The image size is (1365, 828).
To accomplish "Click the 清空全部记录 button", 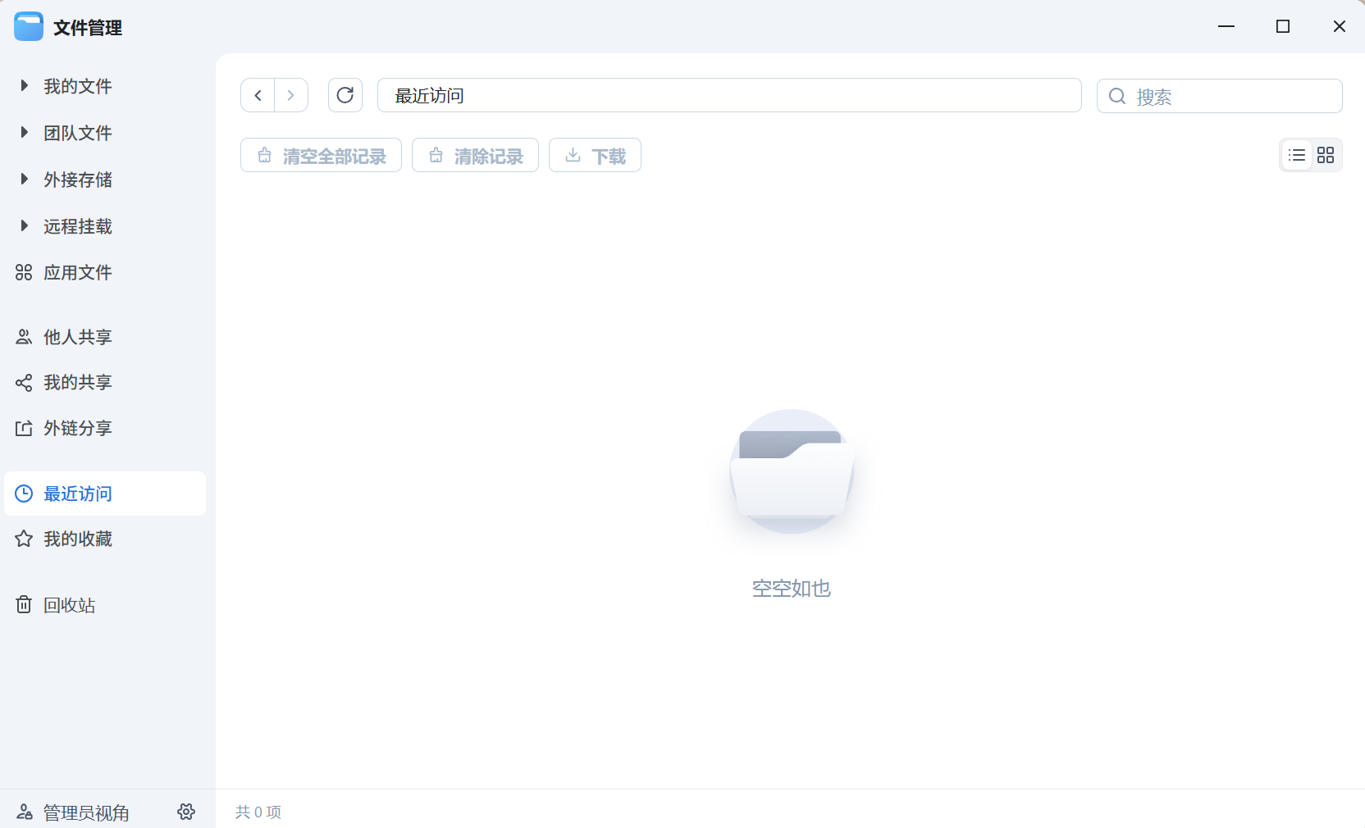I will coord(321,155).
